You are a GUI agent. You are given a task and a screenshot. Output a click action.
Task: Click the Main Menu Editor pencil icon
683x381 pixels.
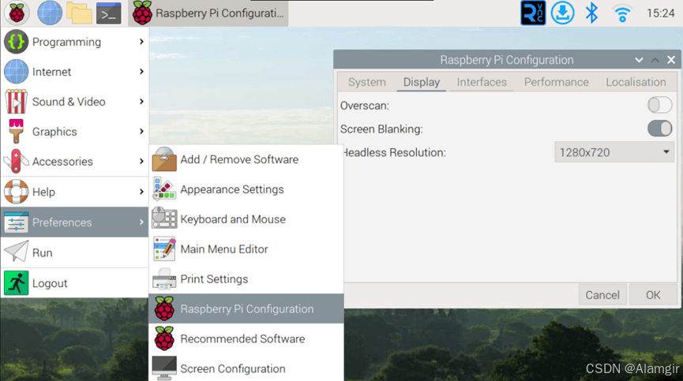click(x=164, y=248)
